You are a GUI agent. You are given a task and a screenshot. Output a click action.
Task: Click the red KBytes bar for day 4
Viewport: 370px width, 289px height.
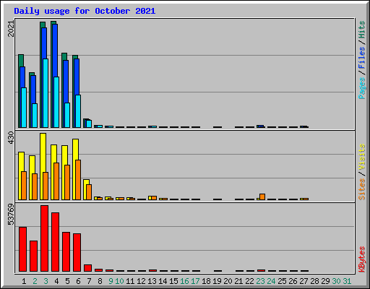pos(55,242)
